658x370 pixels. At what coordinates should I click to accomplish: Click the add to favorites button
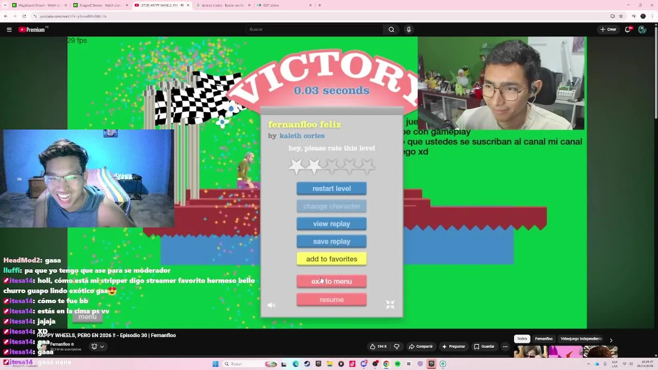[332, 259]
